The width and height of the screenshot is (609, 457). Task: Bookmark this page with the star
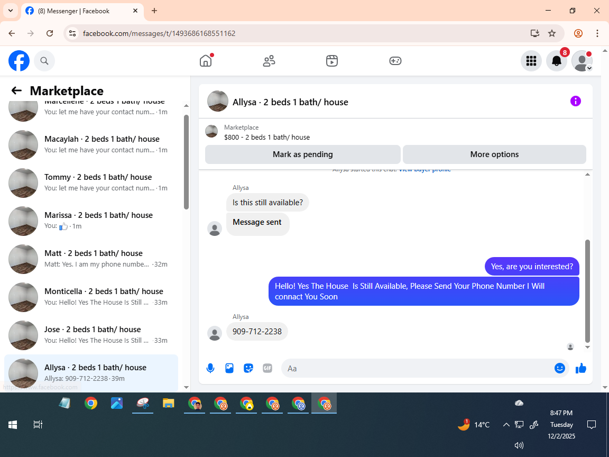click(552, 33)
